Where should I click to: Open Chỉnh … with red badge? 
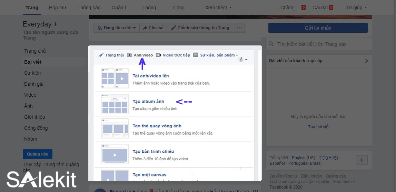[x=293, y=8]
